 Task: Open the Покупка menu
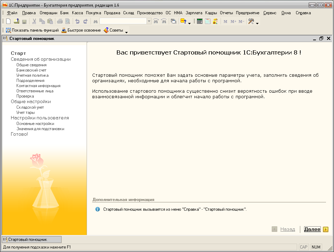tap(94, 13)
